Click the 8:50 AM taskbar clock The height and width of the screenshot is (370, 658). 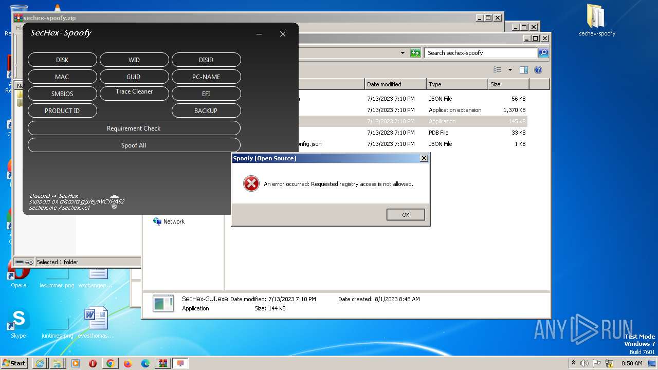click(632, 363)
